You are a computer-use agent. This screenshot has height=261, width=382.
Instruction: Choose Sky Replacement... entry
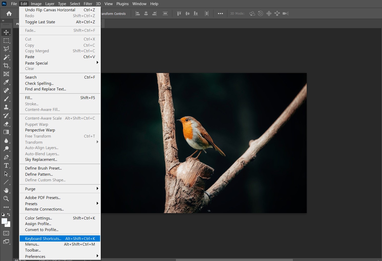point(60,159)
